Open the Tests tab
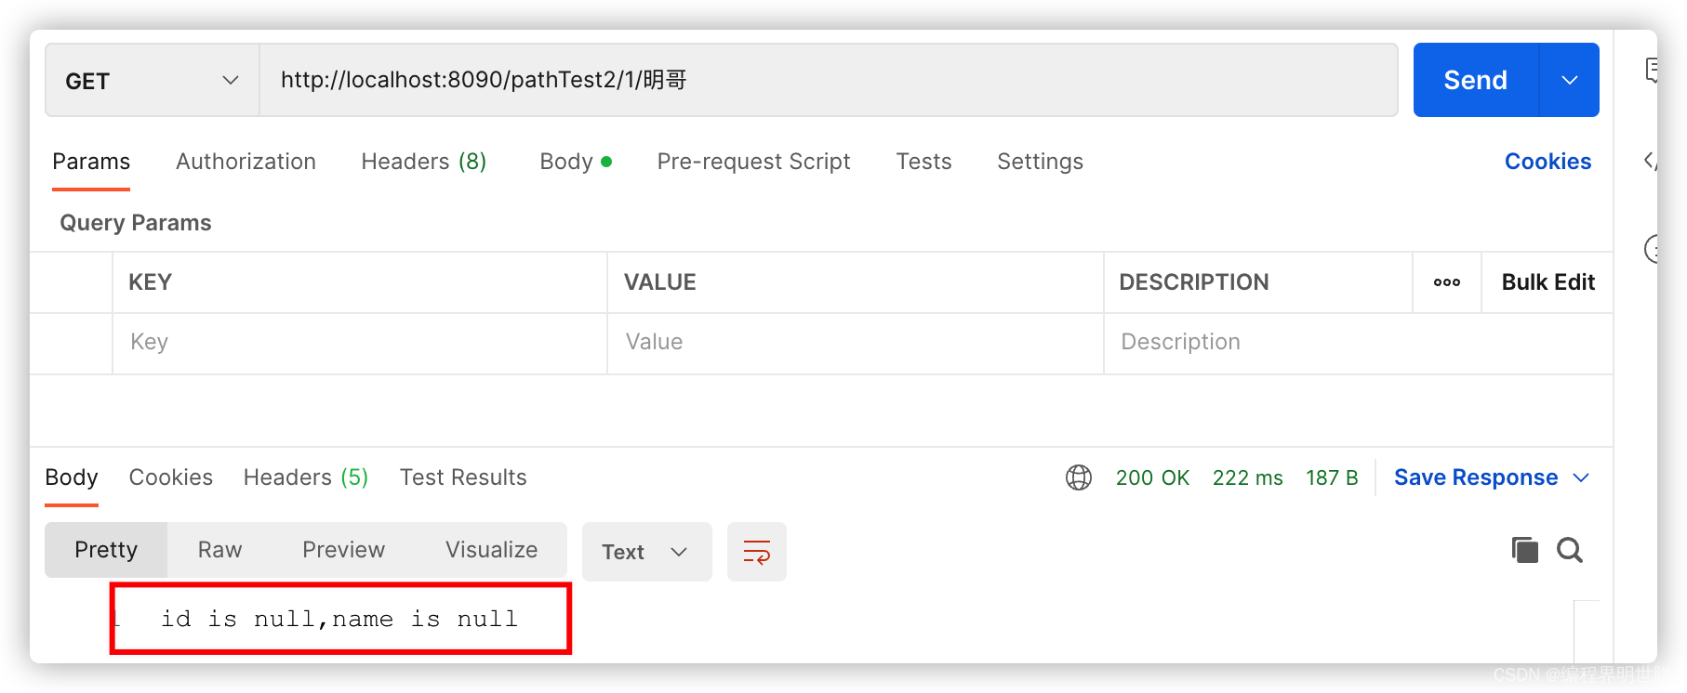This screenshot has height=693, width=1687. pyautogui.click(x=923, y=162)
